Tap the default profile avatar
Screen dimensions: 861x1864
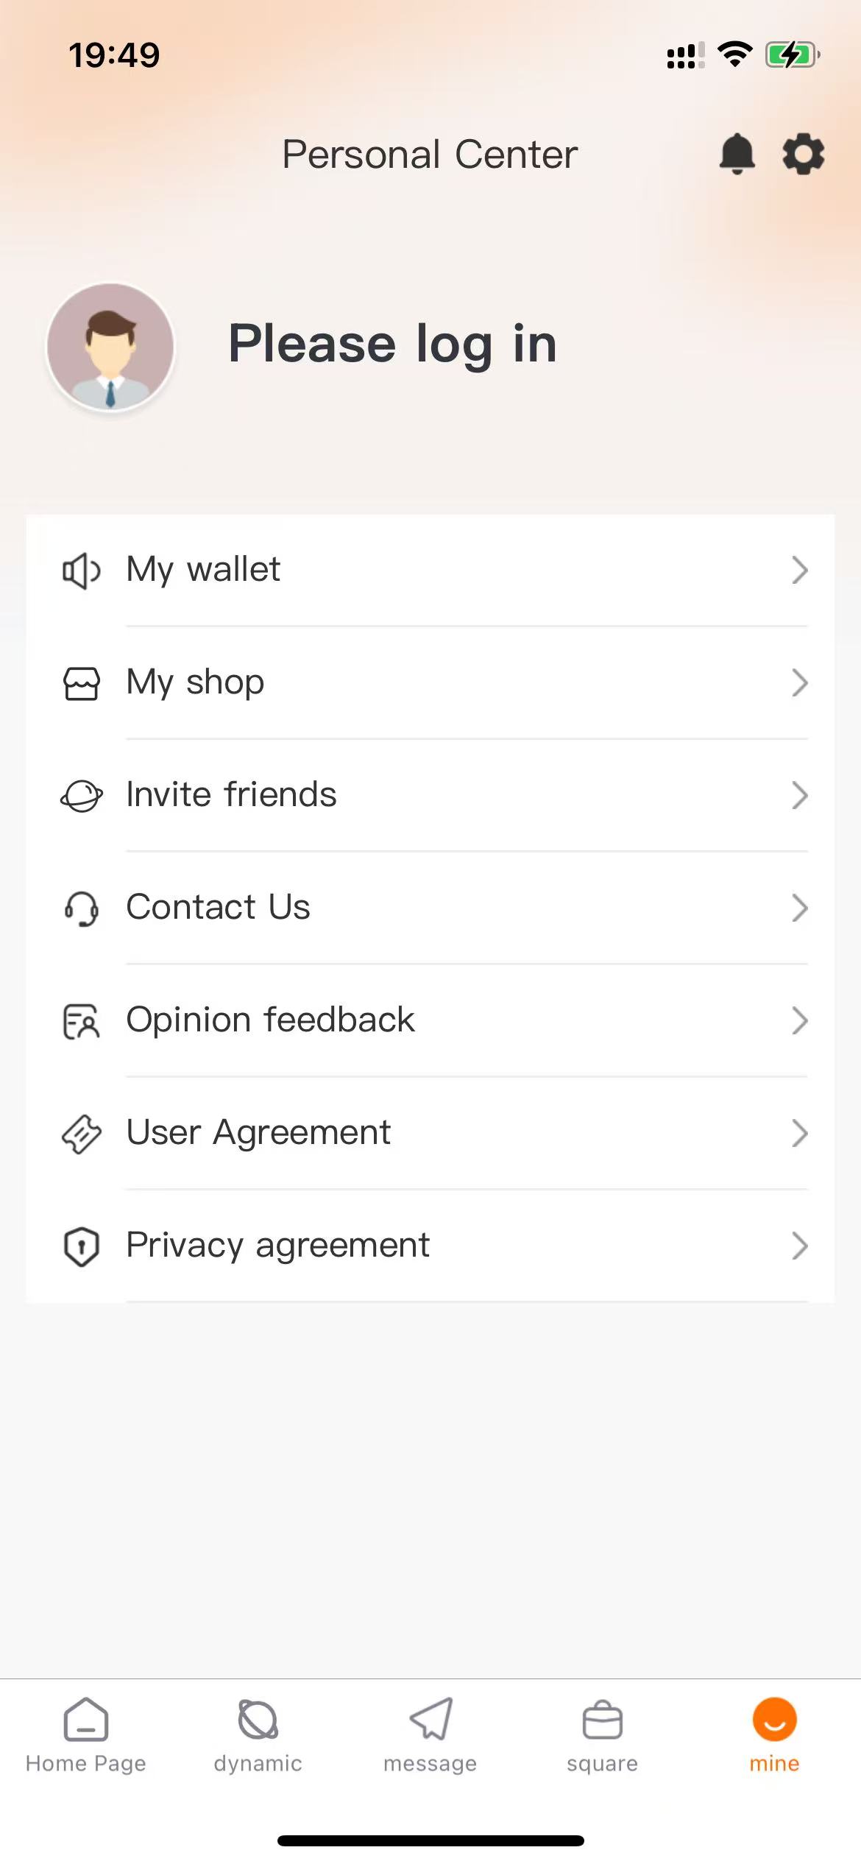[110, 346]
